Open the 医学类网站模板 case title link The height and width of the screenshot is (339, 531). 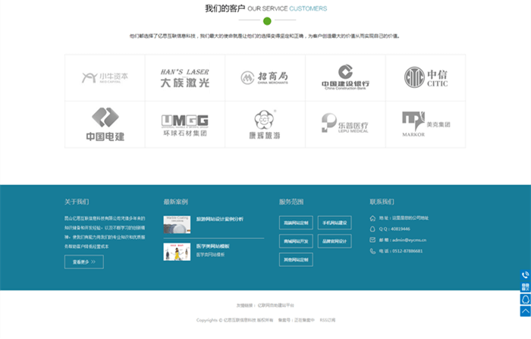tap(213, 246)
